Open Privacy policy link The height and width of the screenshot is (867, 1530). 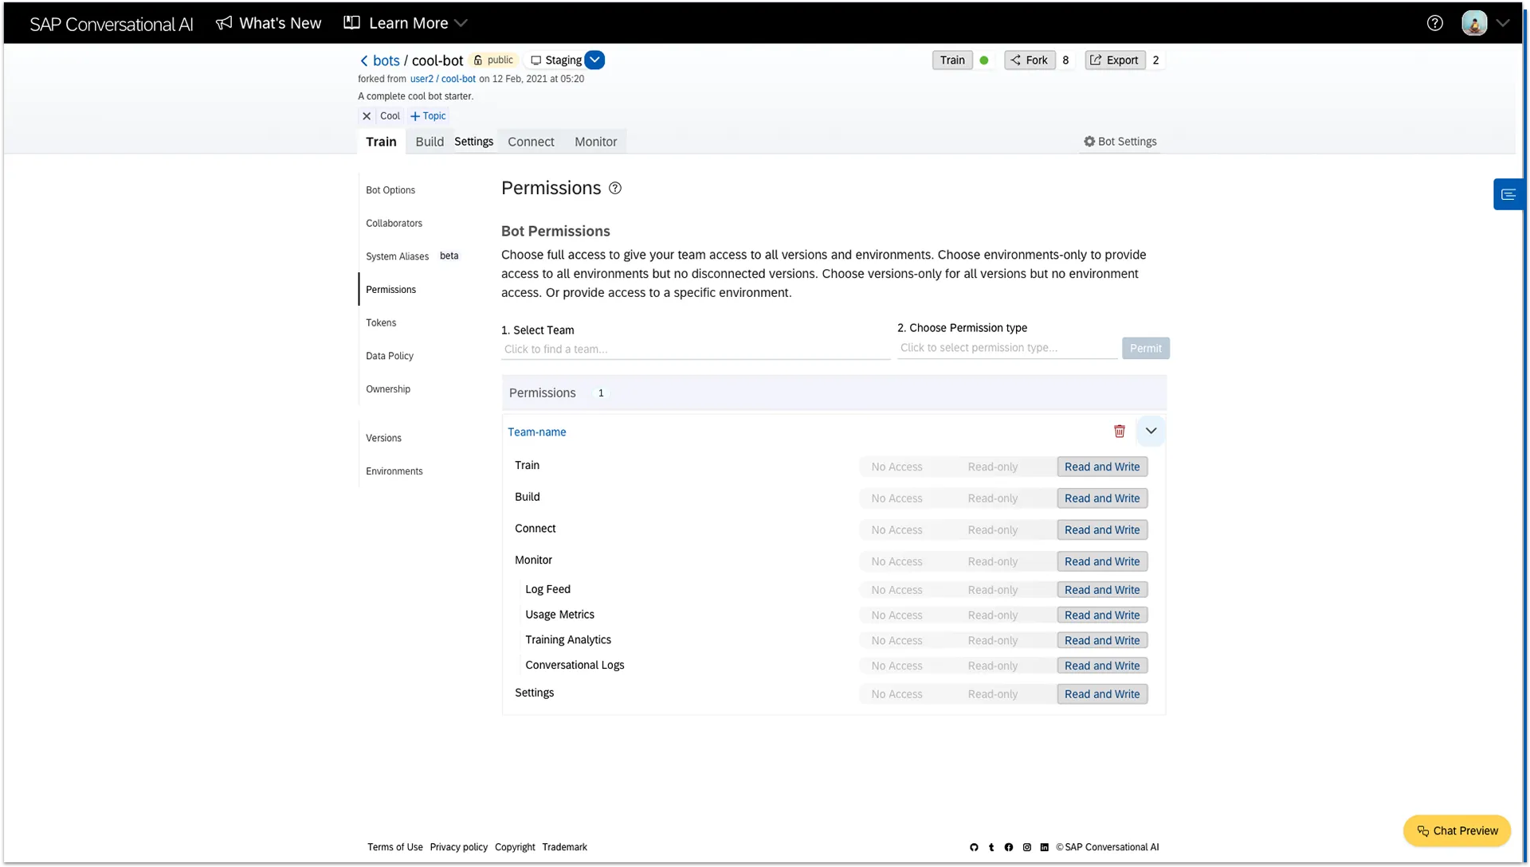point(459,848)
